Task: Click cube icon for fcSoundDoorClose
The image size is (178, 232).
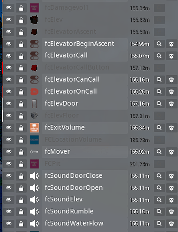Action: pos(171,176)
